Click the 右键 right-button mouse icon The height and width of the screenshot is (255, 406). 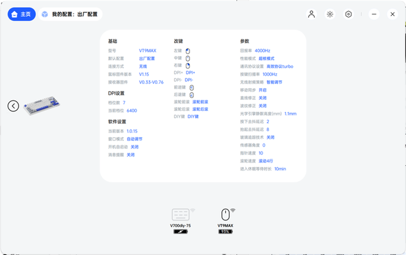[188, 65]
